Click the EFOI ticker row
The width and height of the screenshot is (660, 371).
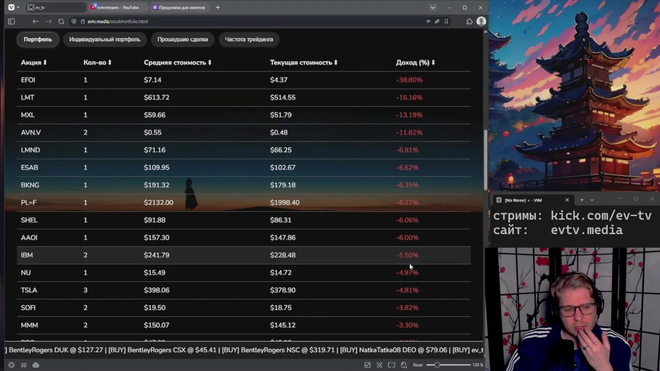click(x=244, y=80)
